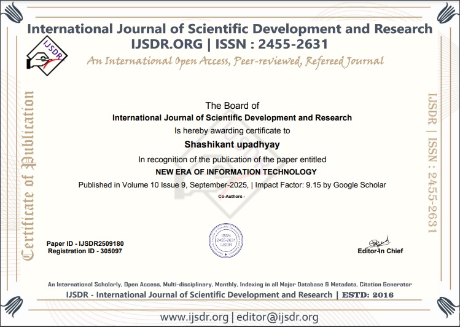Viewport: 460px width, 327px height.
Task: Click the round blue ISSN 2455-2631 stamp
Action: coord(226,240)
